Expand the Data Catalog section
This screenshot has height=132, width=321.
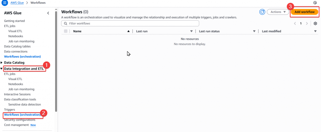pos(2,63)
